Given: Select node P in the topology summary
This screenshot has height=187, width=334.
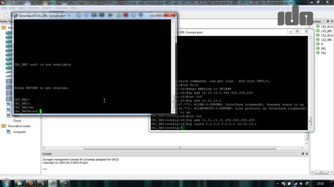Looking at the screenshot, I should tap(322, 44).
